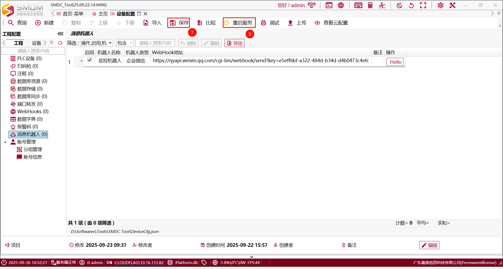The width and height of the screenshot is (503, 269).
Task: Click the 服务器正常 status bar entry
Action: [63, 262]
